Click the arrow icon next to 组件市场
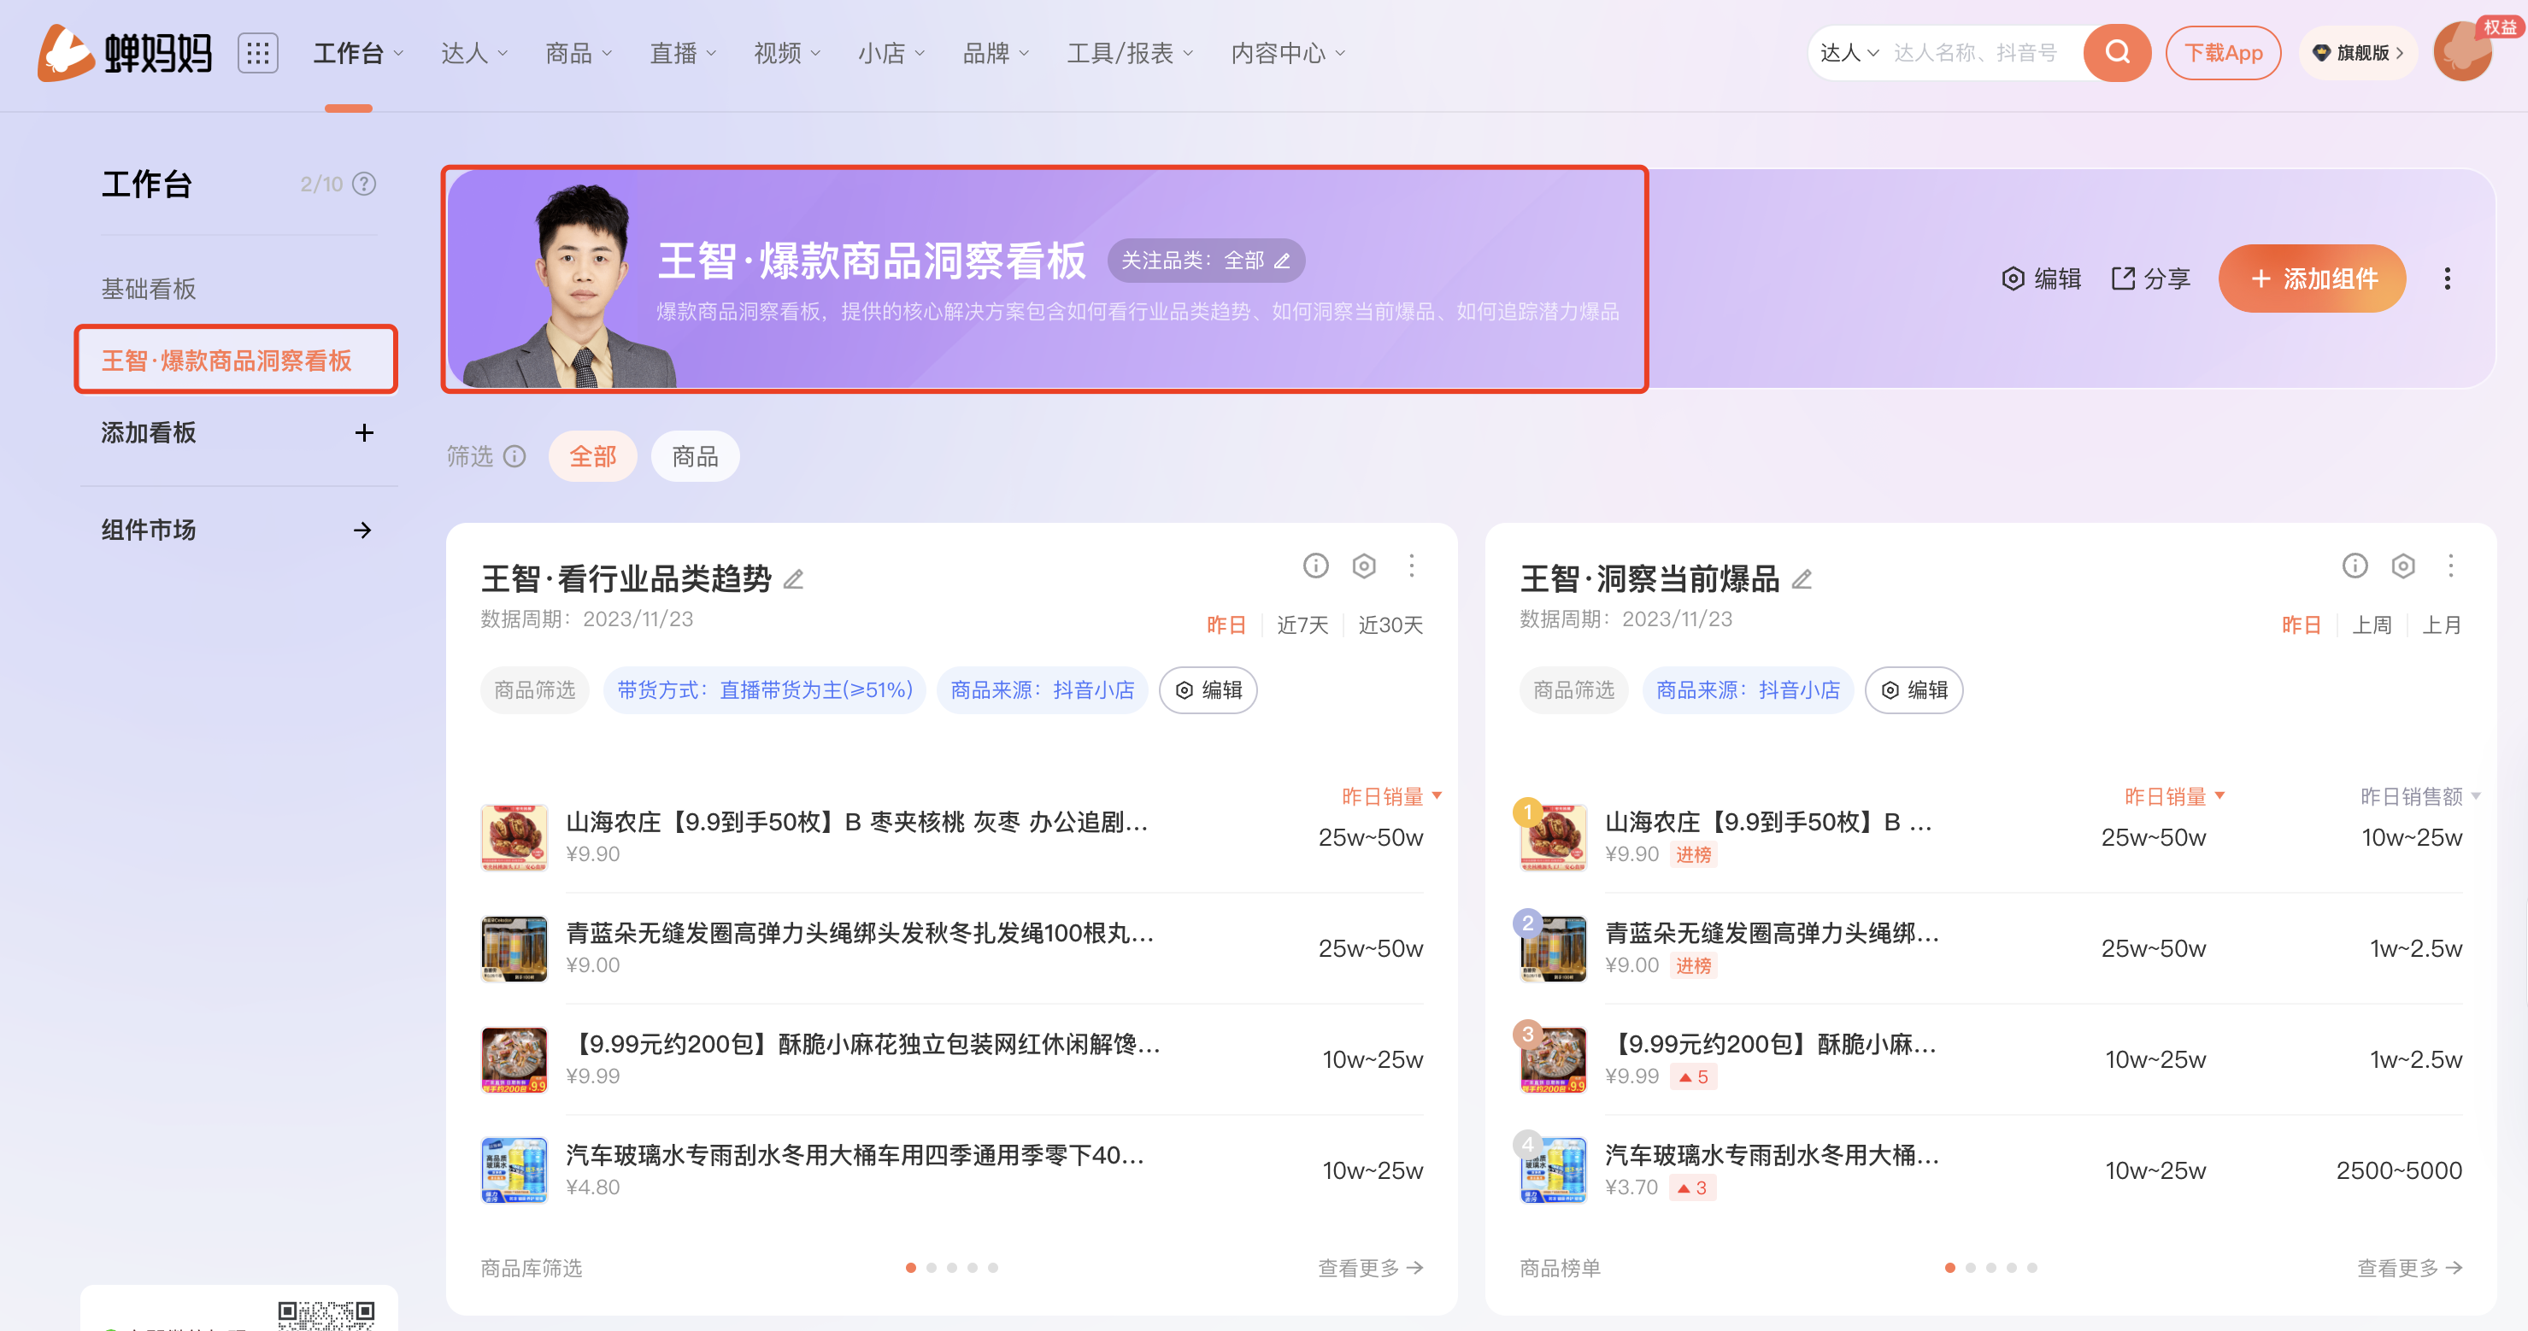Image resolution: width=2528 pixels, height=1331 pixels. 362,531
